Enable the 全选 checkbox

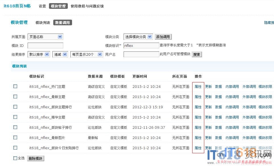15,158
